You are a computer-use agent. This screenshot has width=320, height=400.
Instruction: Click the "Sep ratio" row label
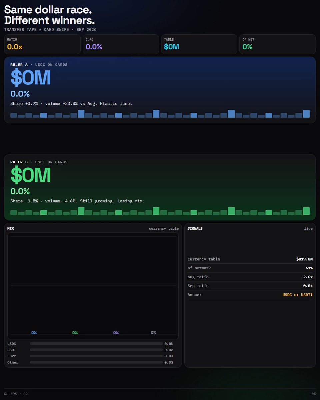(198, 286)
